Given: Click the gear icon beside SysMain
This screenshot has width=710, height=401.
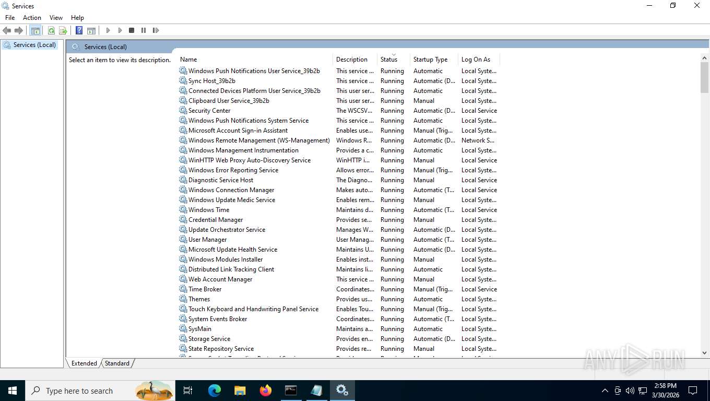Looking at the screenshot, I should coord(183,328).
